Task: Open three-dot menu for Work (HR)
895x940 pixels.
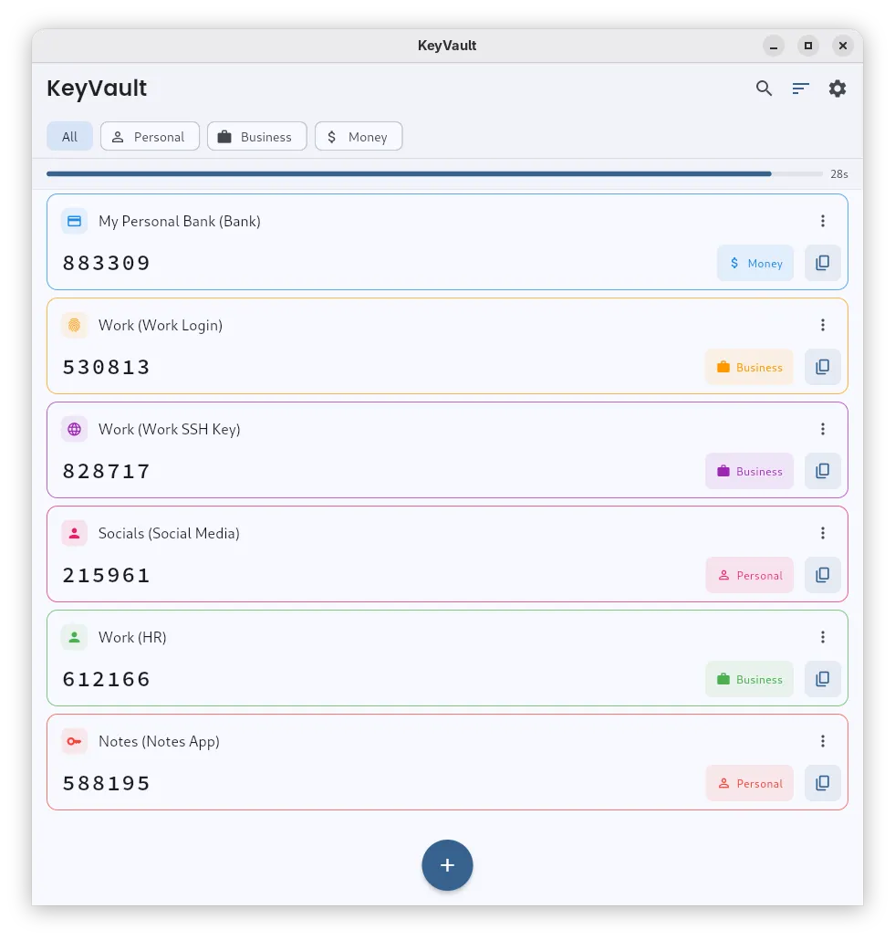Action: click(x=822, y=637)
